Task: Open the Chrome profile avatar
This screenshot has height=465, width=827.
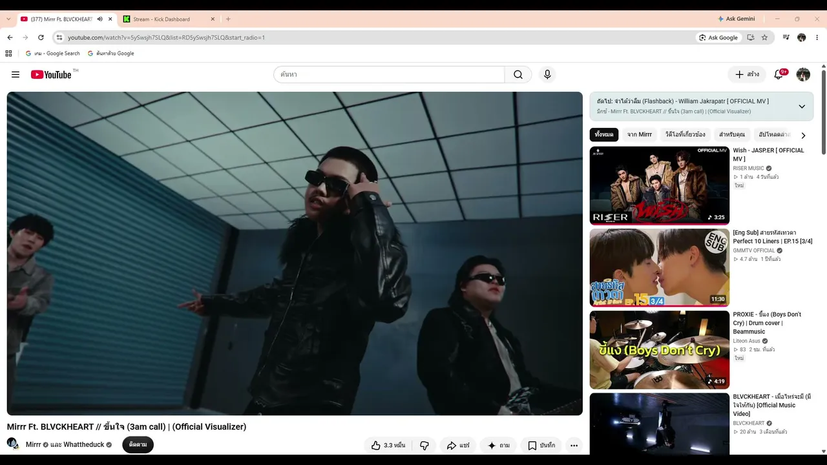Action: (x=802, y=37)
